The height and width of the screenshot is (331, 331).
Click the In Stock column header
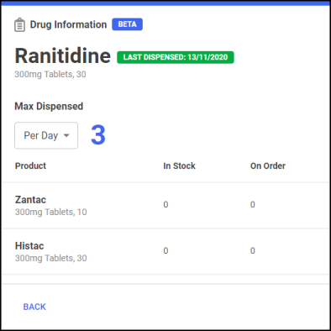[x=179, y=165]
